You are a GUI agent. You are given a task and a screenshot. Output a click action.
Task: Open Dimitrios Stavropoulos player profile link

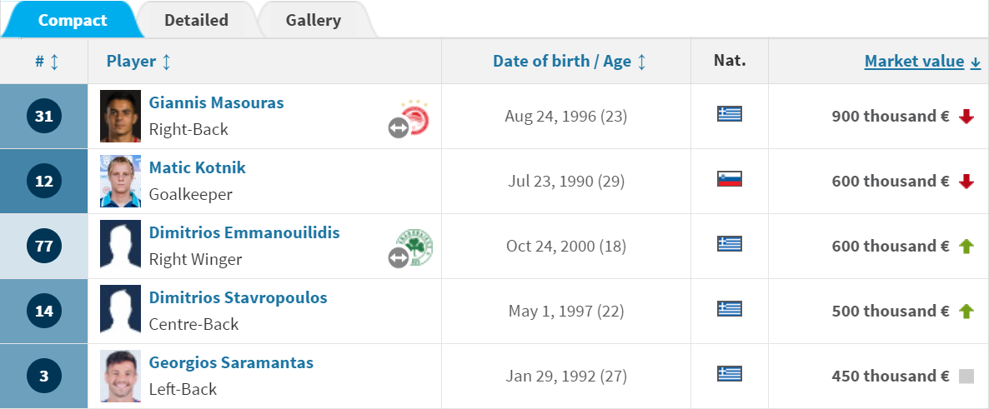(x=238, y=297)
